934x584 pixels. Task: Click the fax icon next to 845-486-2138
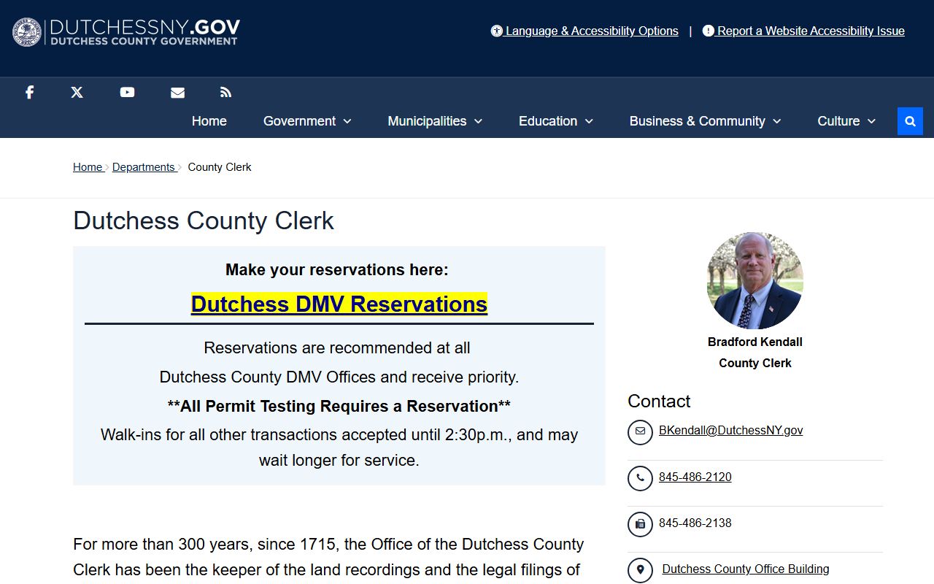[640, 524]
